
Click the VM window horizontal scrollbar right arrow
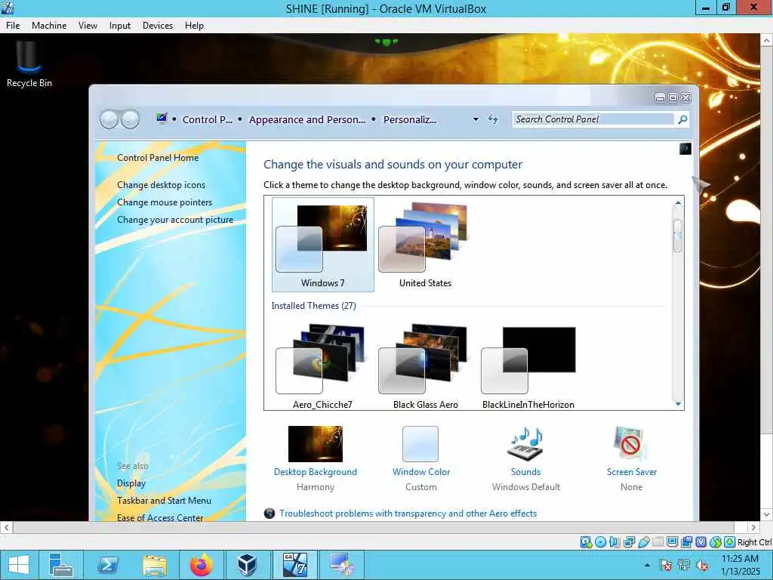pyautogui.click(x=753, y=527)
